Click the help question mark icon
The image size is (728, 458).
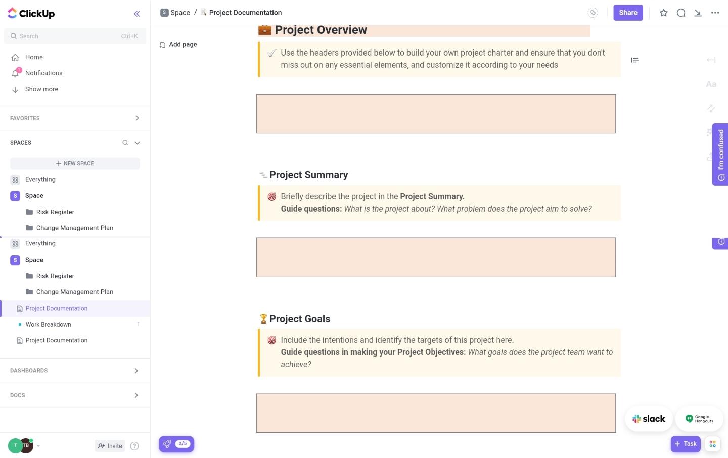coord(134,446)
